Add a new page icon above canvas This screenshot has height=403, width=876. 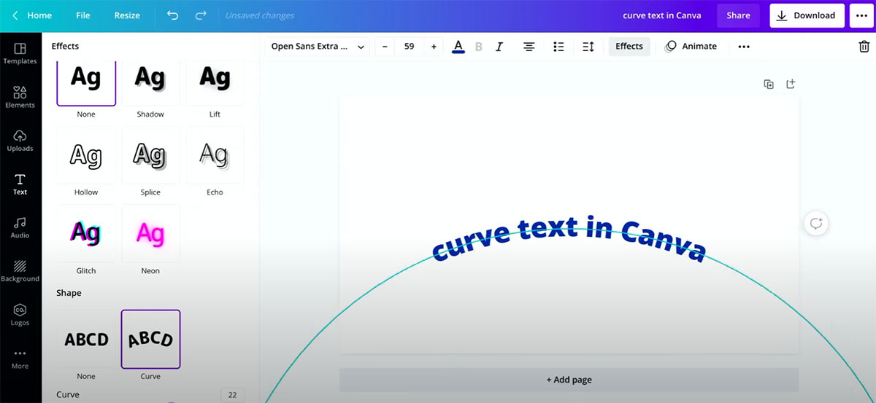tap(790, 85)
